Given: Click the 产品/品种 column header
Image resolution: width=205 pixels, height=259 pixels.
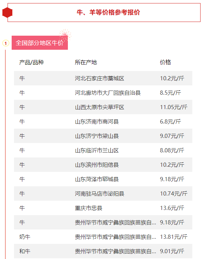Looking at the screenshot, I should pyautogui.click(x=31, y=62).
